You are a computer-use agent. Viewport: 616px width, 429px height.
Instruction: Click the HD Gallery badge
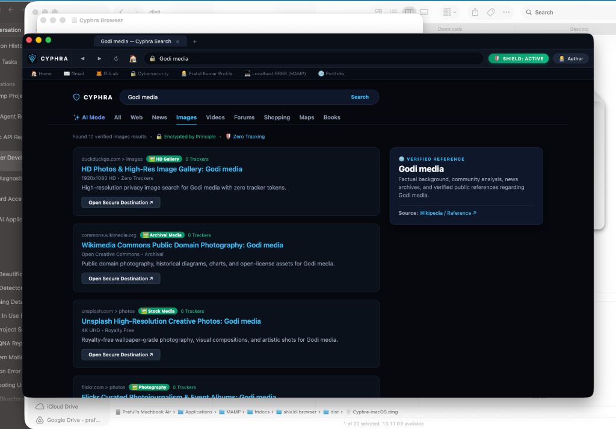(164, 159)
